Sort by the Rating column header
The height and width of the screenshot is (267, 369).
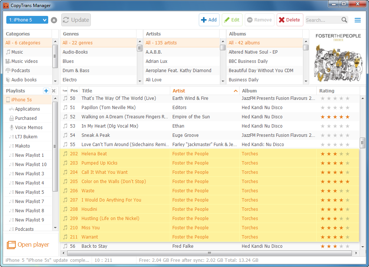tap(338, 91)
